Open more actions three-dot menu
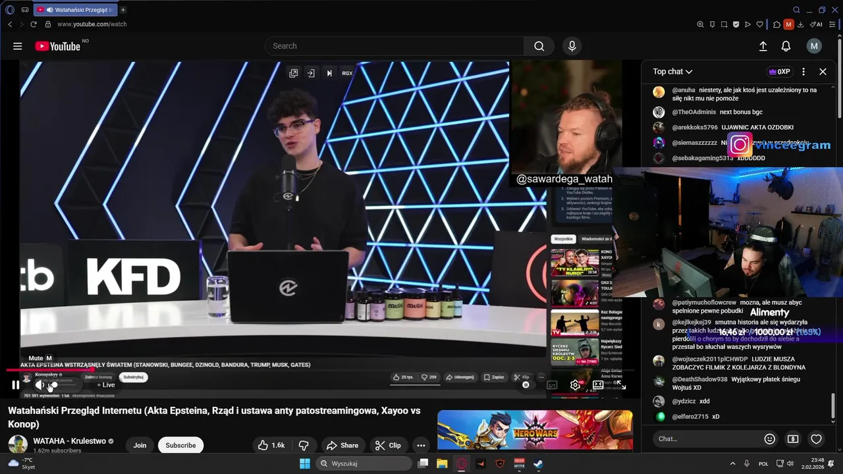This screenshot has width=843, height=474. 421,445
